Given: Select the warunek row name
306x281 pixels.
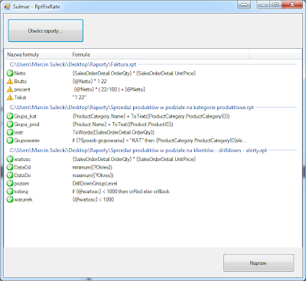Looking at the screenshot, I should coord(23,199).
